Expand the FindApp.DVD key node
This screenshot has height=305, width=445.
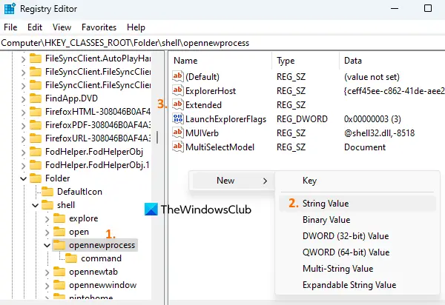click(23, 99)
